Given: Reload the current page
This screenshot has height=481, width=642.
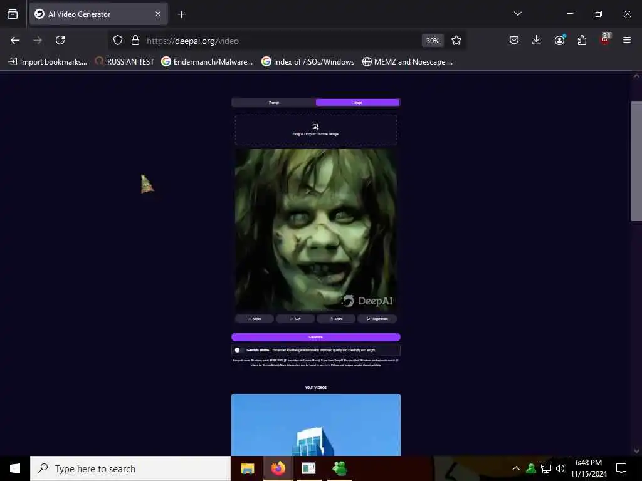Looking at the screenshot, I should [x=60, y=40].
